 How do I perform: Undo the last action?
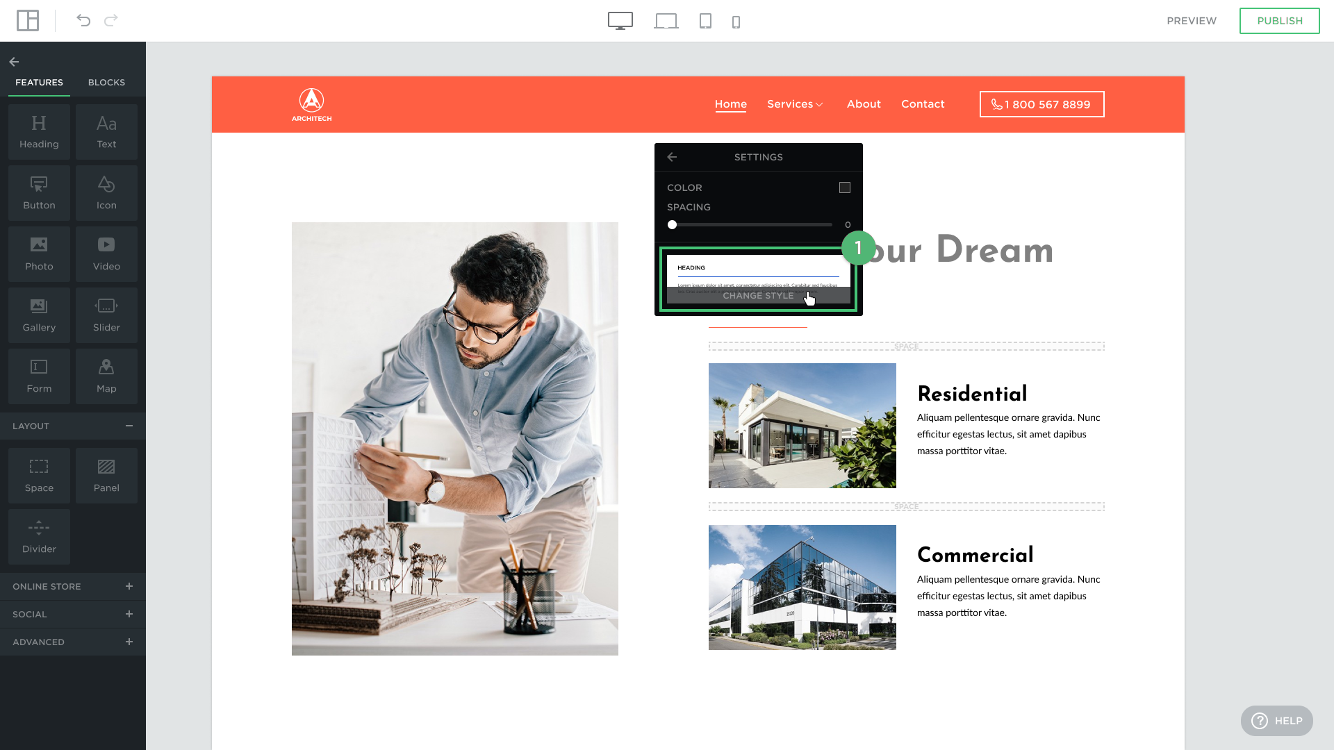coord(83,21)
